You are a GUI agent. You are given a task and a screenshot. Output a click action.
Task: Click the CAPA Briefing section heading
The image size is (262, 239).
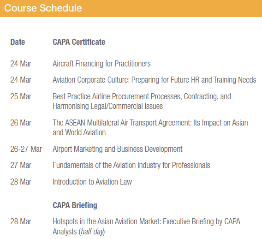[75, 205]
